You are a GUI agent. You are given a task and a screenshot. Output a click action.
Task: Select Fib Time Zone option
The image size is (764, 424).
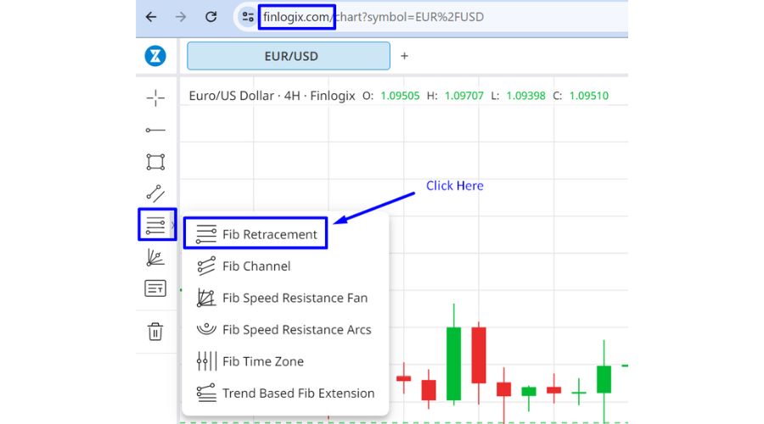click(x=262, y=361)
